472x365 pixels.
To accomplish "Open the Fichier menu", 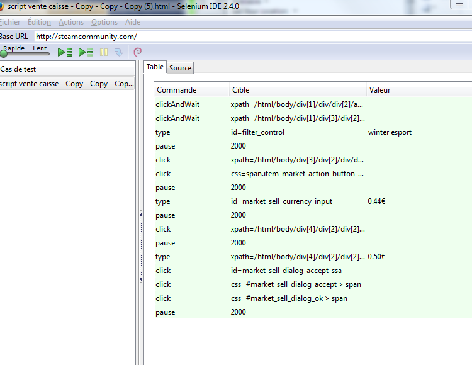I will coord(9,22).
